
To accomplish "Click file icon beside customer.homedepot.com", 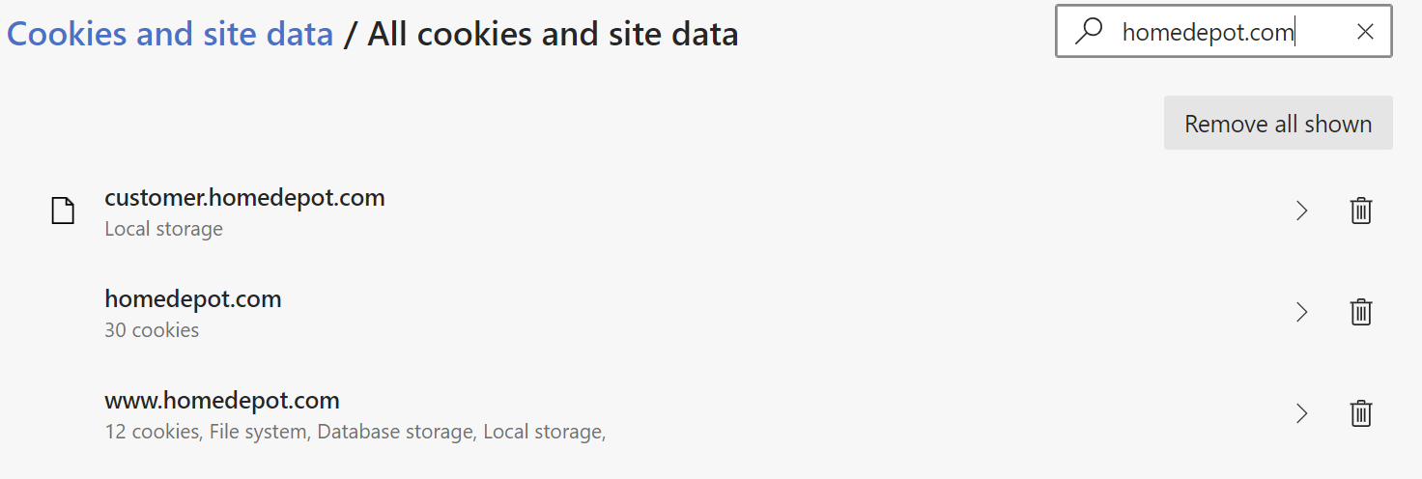I will coord(63,211).
